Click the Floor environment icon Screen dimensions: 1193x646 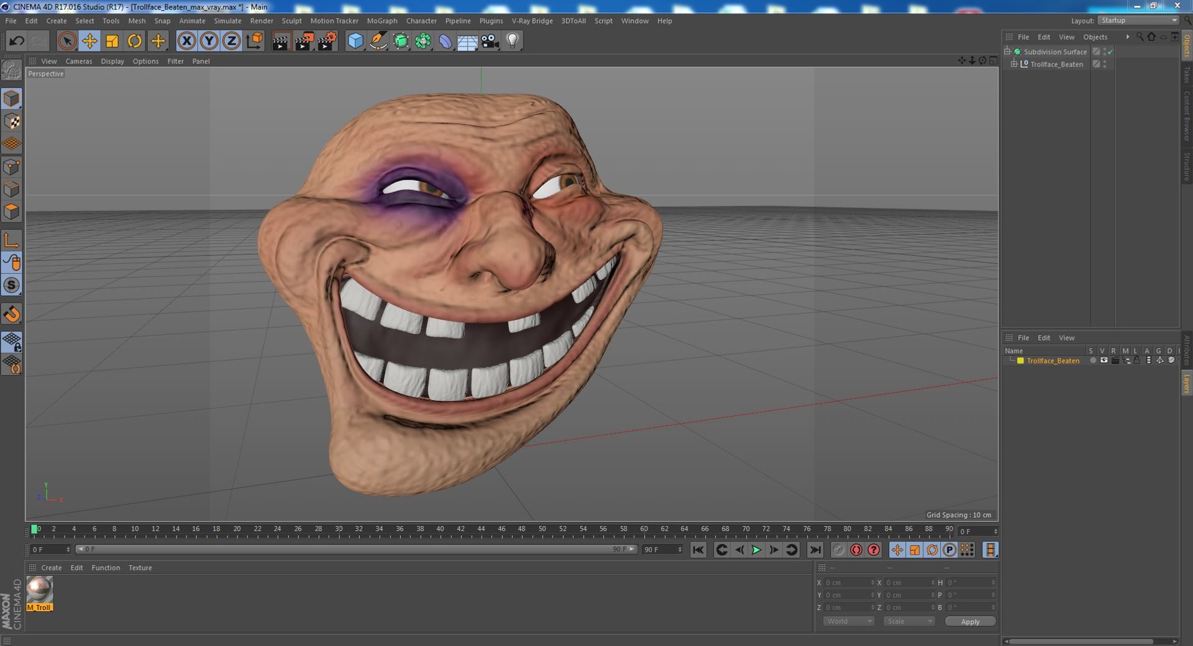coord(467,42)
